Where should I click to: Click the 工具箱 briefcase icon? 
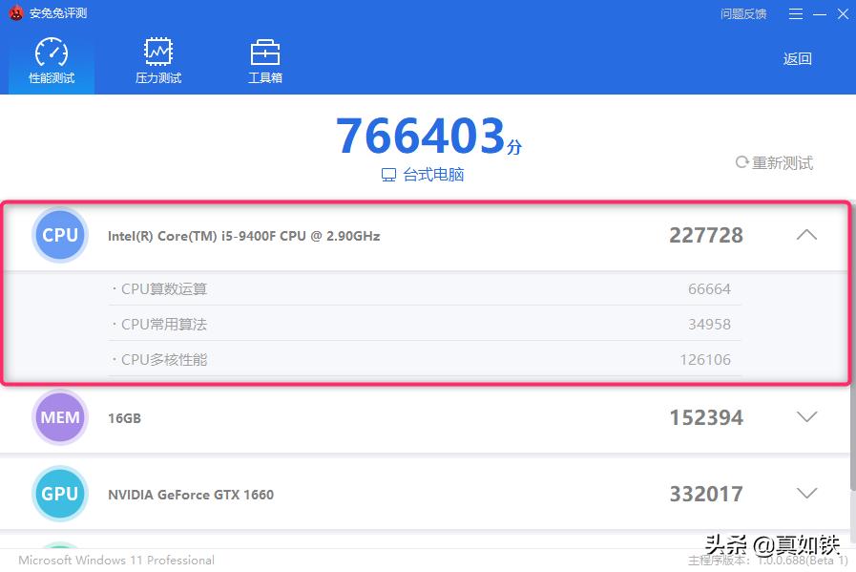263,52
